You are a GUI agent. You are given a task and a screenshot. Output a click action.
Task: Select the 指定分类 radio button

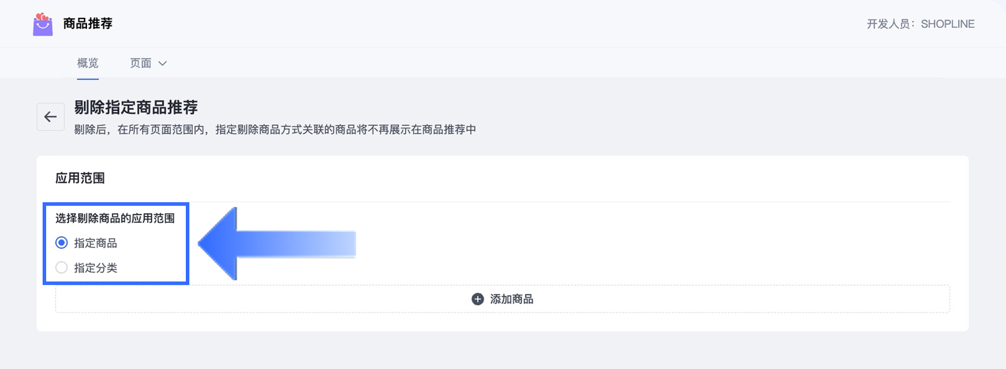click(x=62, y=268)
